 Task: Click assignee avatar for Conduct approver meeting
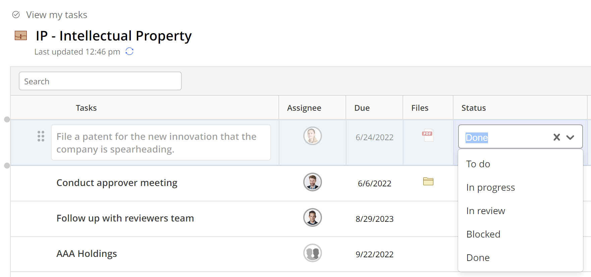point(312,182)
